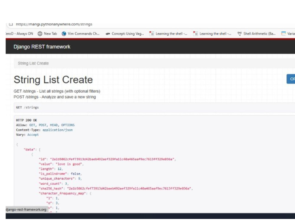Click the 'GET /strings - List all strings' description

pyautogui.click(x=57, y=91)
